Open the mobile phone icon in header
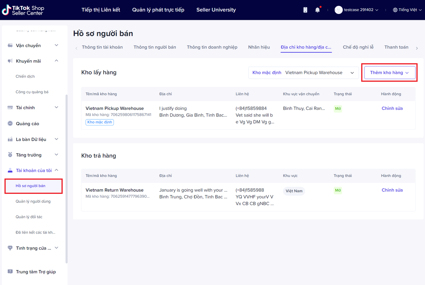 pos(305,10)
